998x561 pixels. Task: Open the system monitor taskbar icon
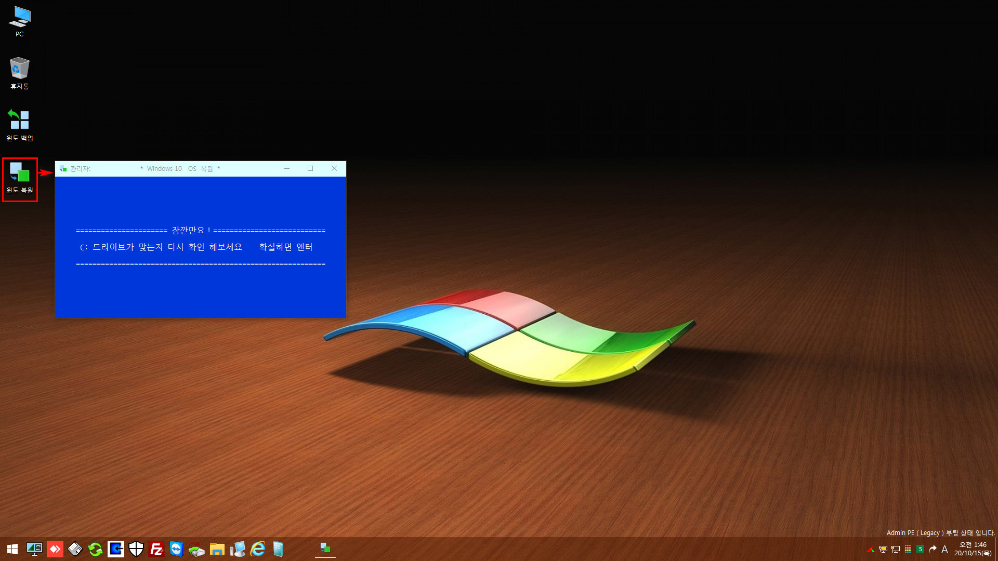34,549
